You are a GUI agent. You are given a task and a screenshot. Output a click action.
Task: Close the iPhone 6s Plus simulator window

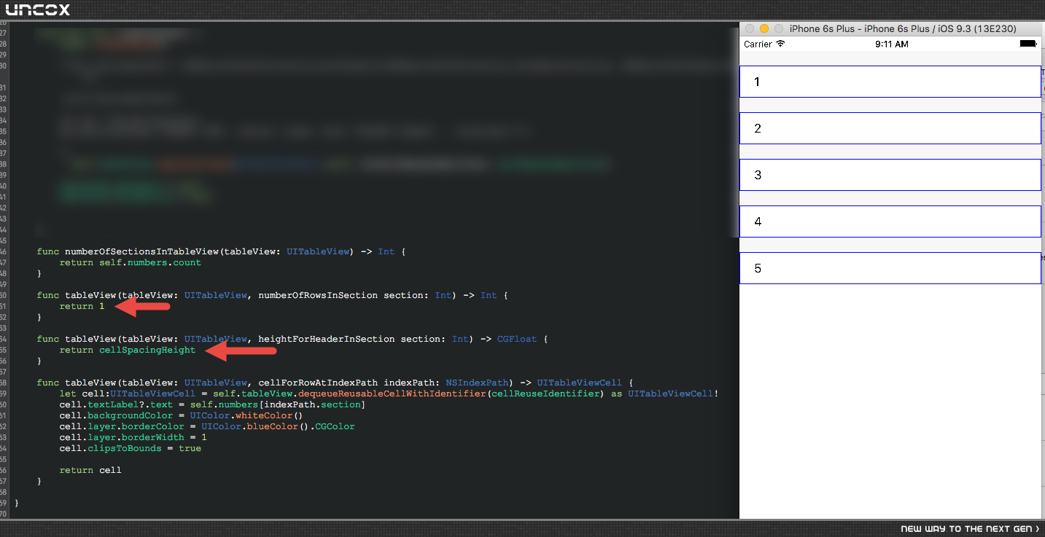pyautogui.click(x=749, y=28)
